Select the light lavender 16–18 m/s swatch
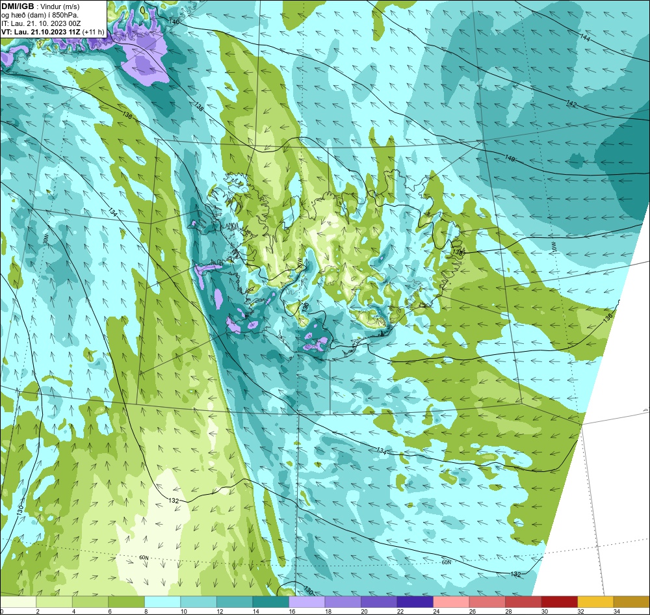 click(x=307, y=601)
